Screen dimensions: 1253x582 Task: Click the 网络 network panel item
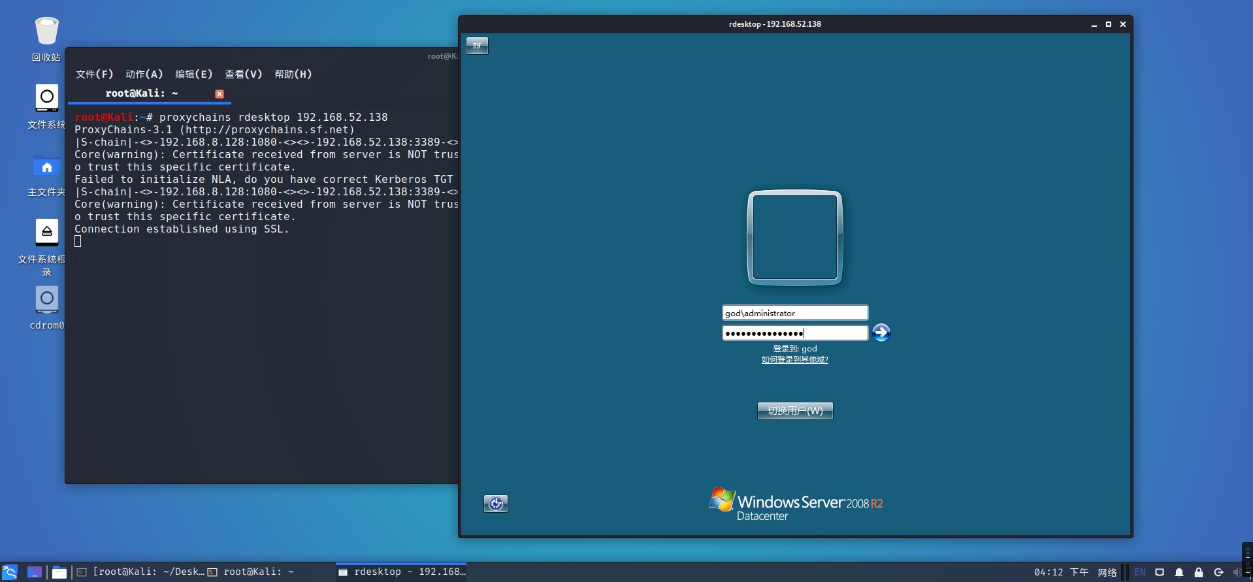click(x=1107, y=572)
